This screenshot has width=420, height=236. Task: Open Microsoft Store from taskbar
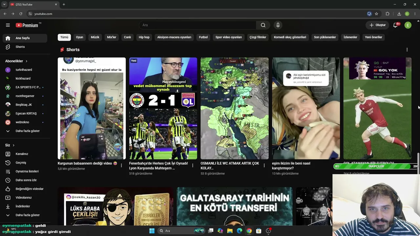259,231
